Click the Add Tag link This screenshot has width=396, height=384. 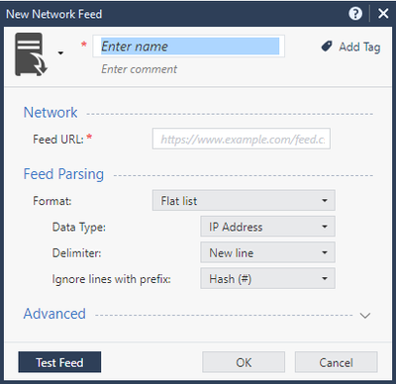click(x=359, y=47)
